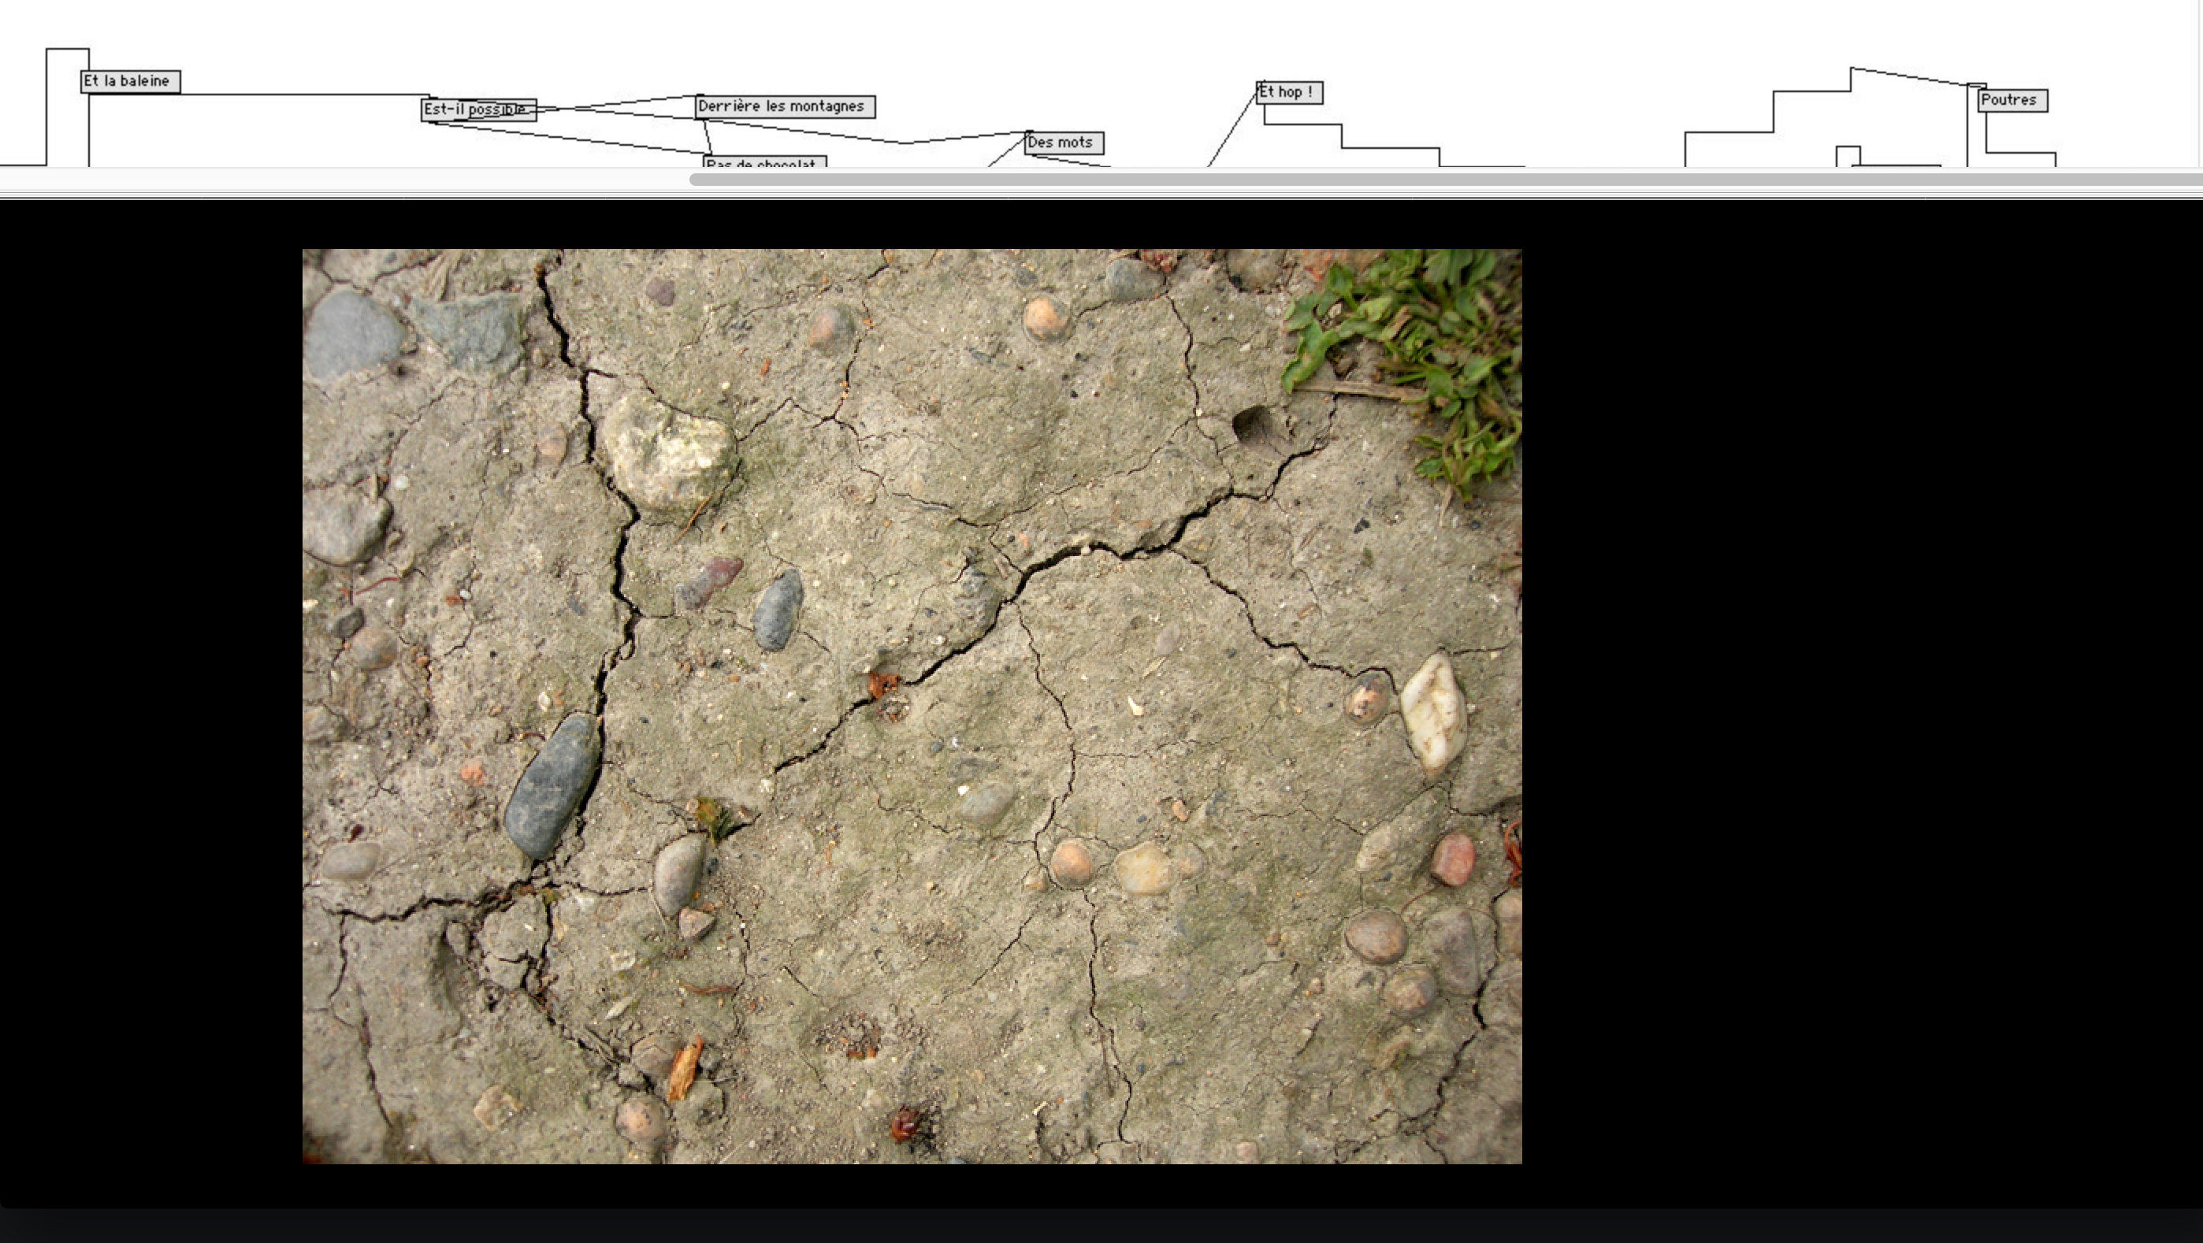
Task: Click the large white pebble in photo
Action: [1432, 714]
